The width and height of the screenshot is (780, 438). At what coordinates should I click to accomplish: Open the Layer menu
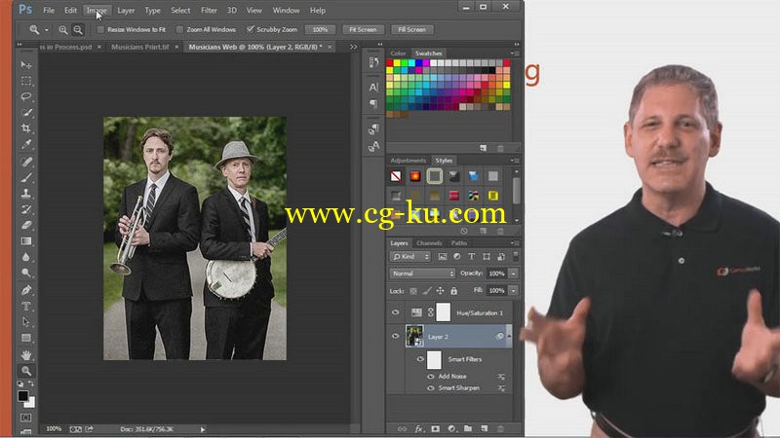(x=126, y=11)
